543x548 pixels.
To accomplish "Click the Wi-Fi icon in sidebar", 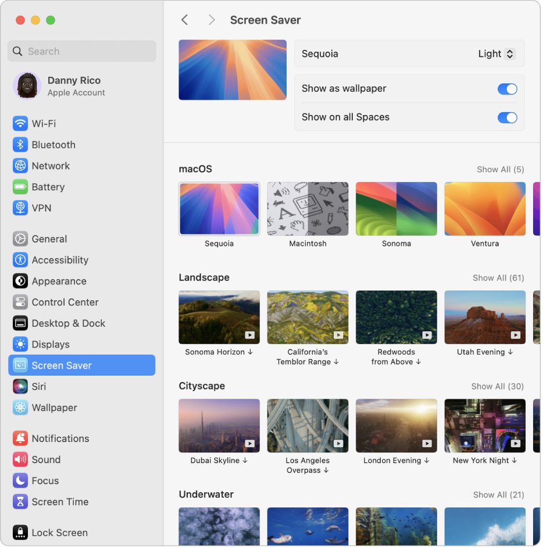I will pyautogui.click(x=20, y=123).
